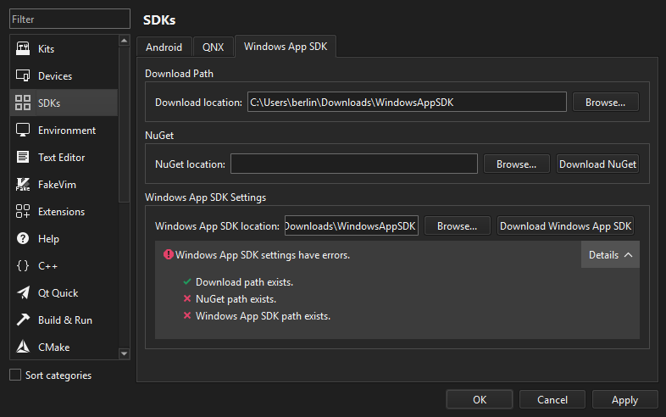Image resolution: width=666 pixels, height=417 pixels.
Task: Select the Devices icon in sidebar
Action: click(23, 76)
